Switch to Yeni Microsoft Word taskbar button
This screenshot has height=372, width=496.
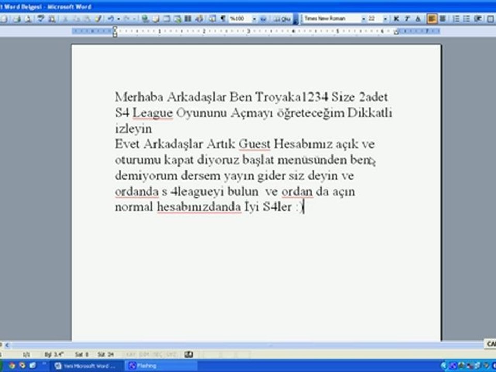tap(86, 366)
